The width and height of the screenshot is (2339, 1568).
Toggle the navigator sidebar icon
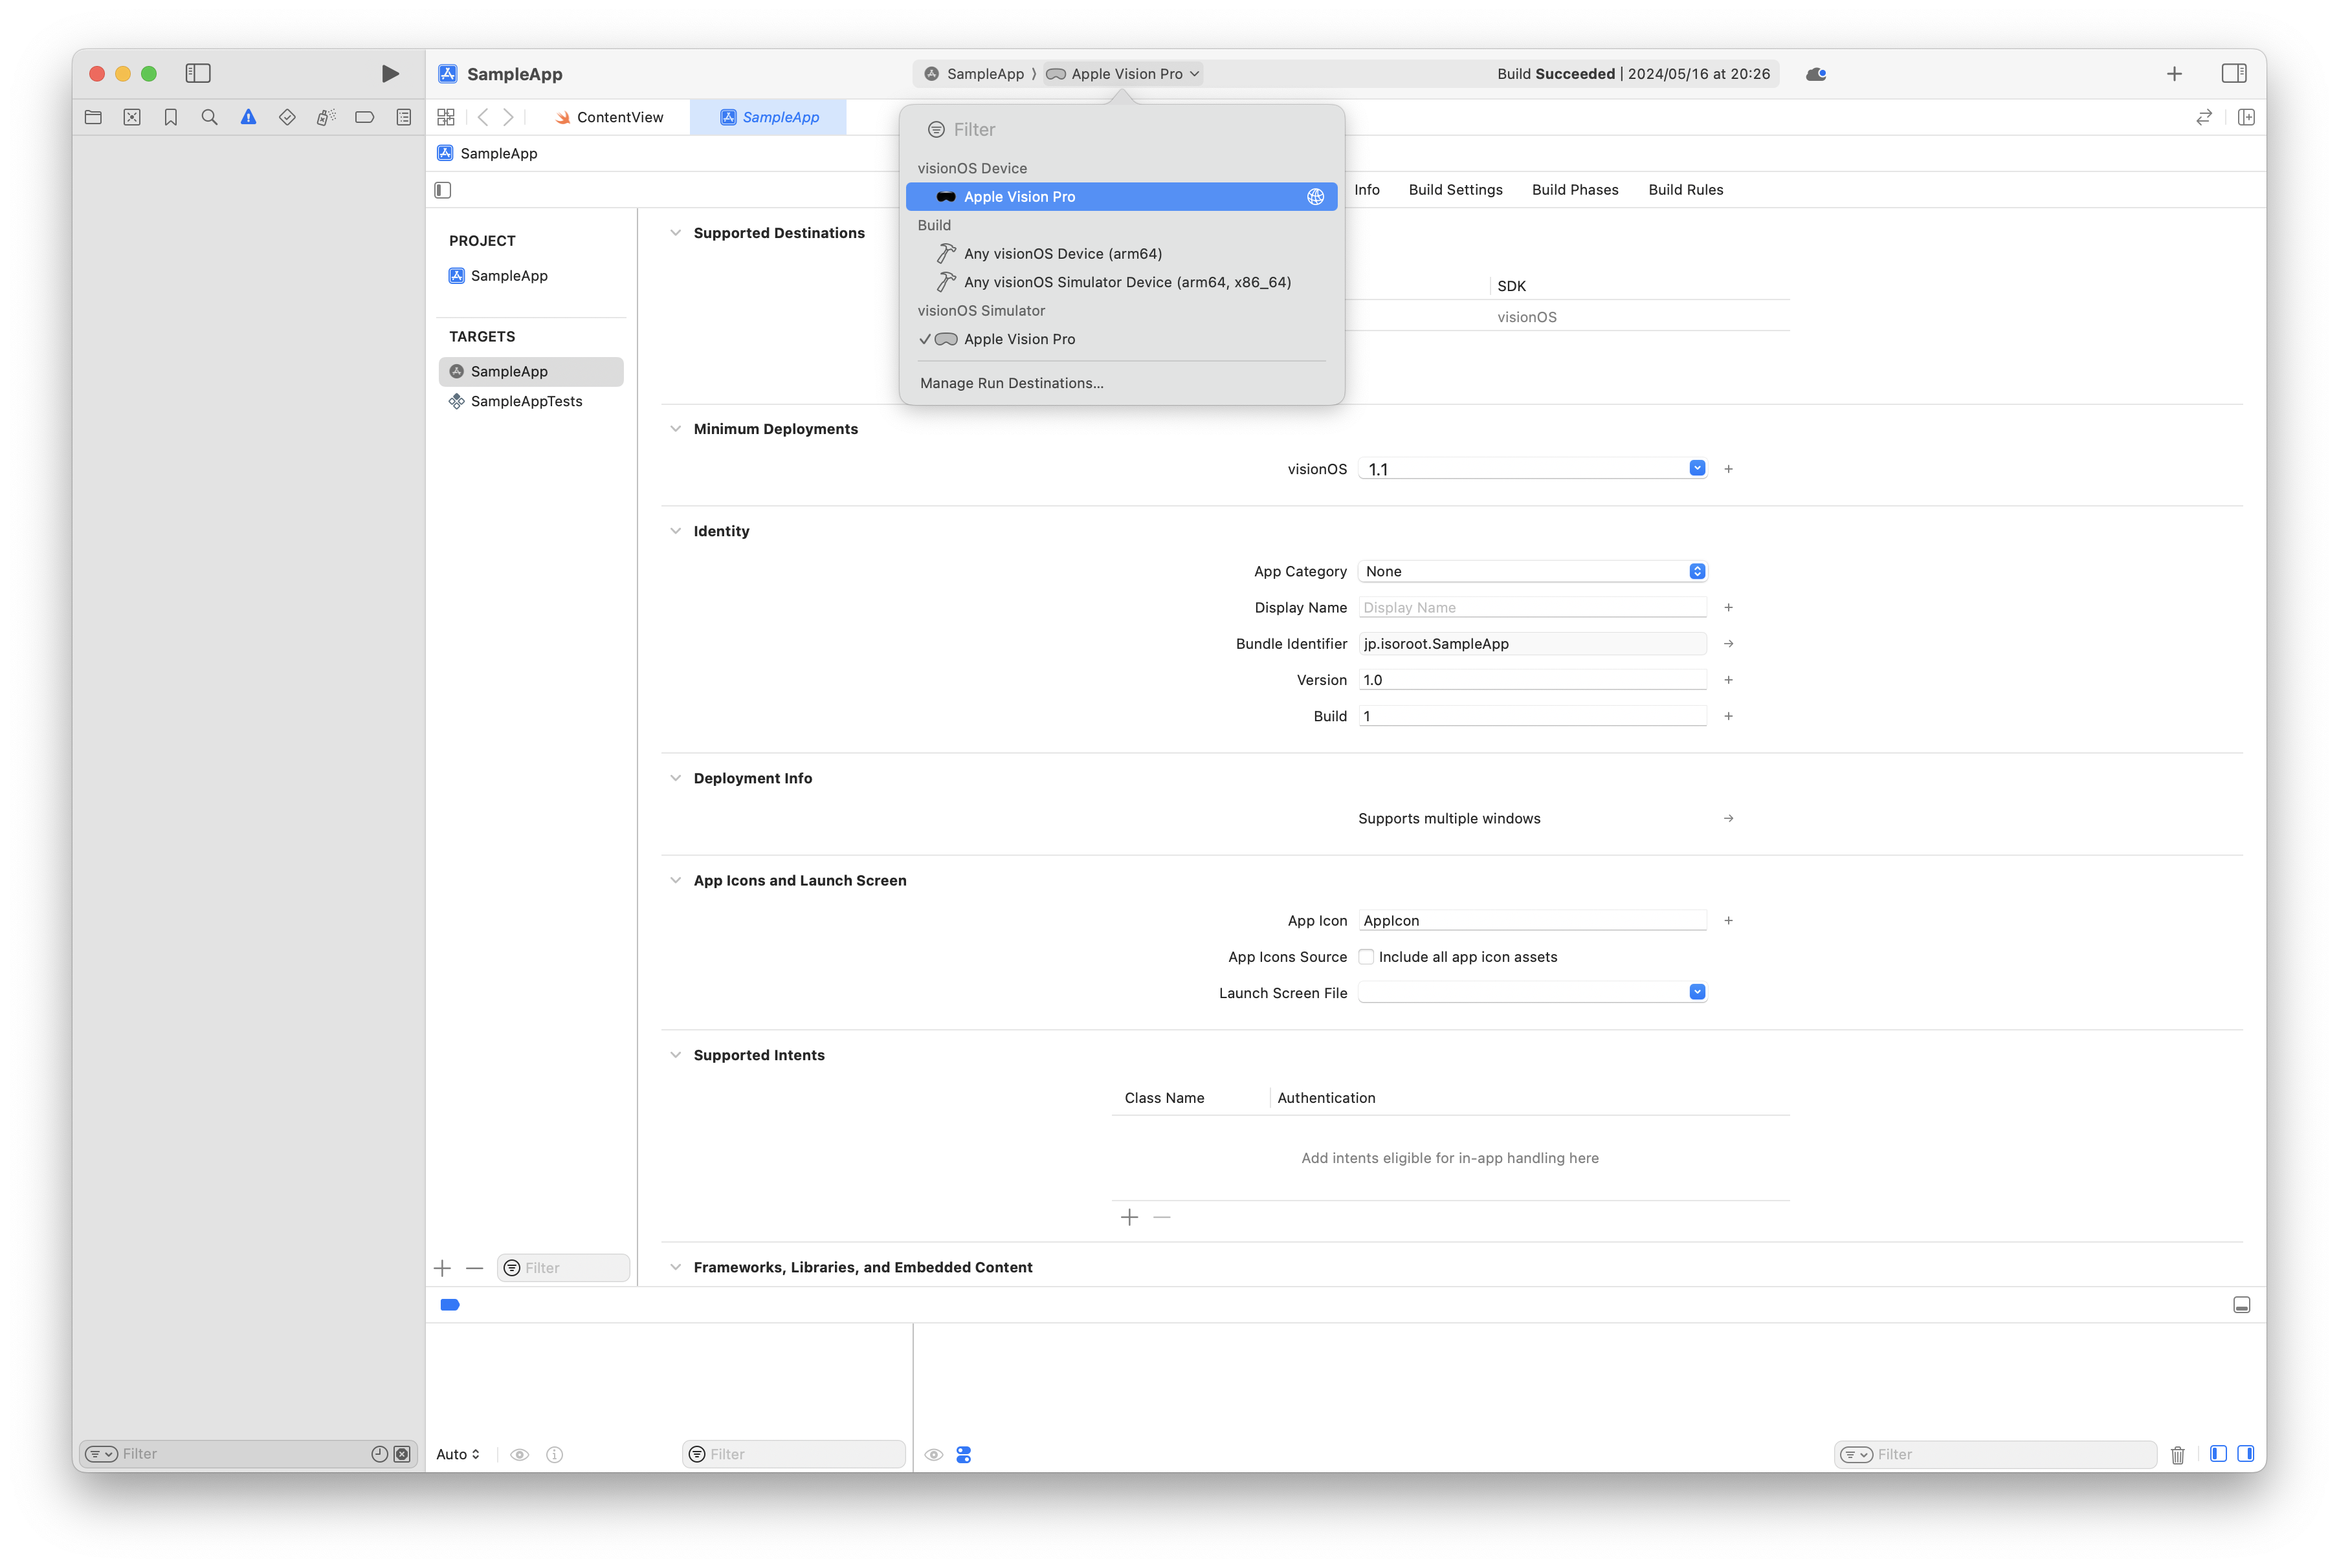(x=198, y=73)
